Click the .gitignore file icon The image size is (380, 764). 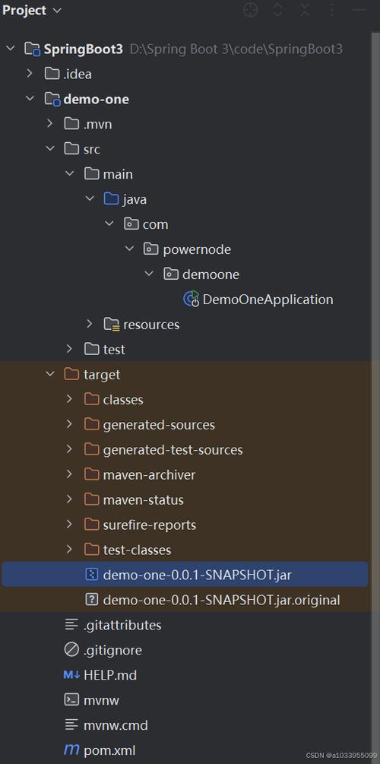tap(71, 650)
